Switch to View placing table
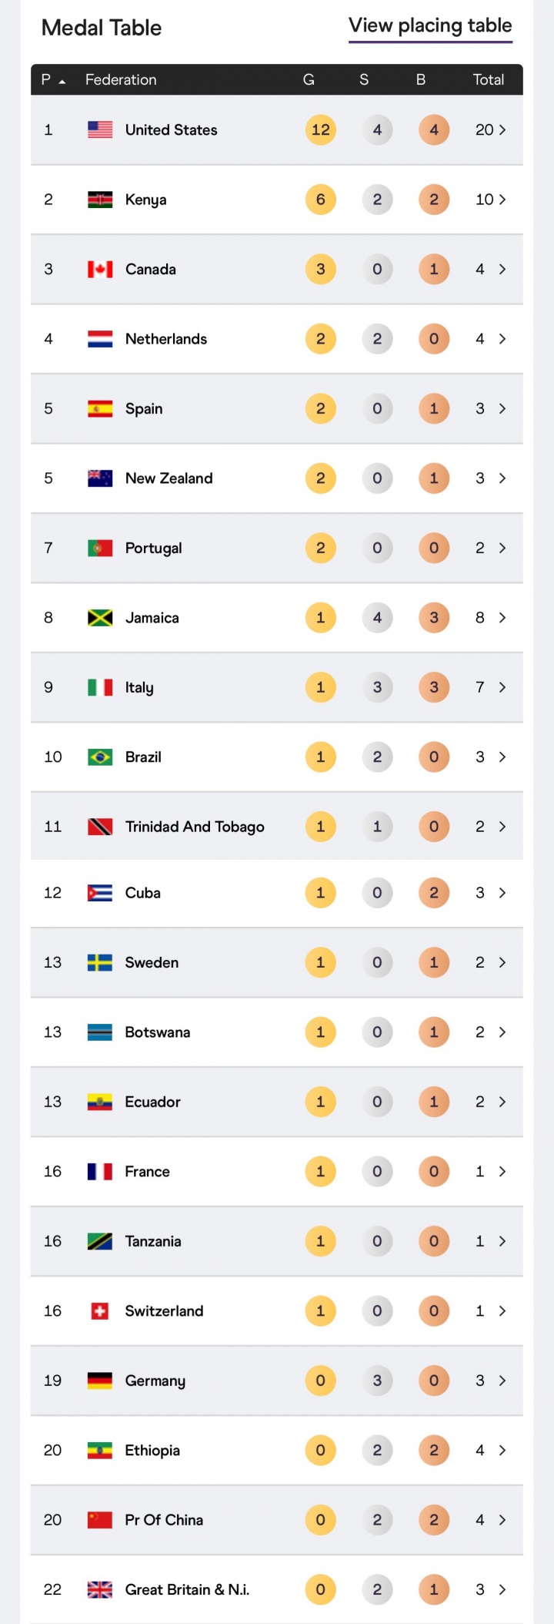This screenshot has width=554, height=1624. pos(430,26)
